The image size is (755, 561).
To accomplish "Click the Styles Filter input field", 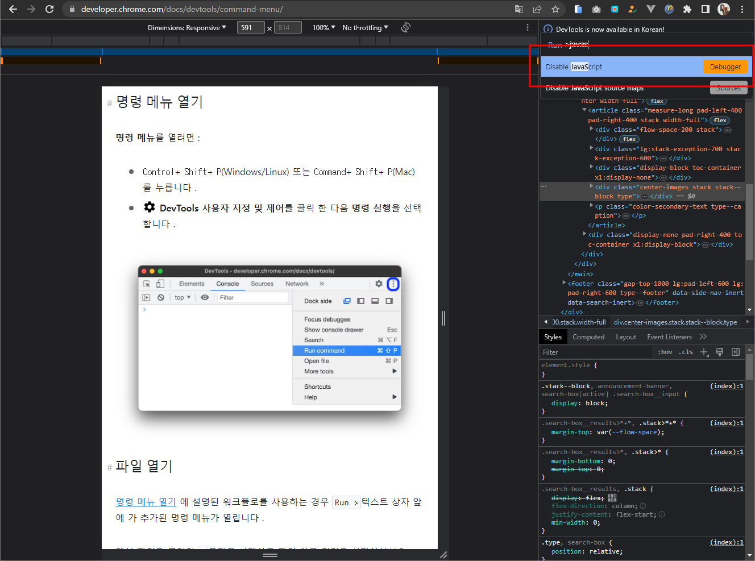I will [595, 352].
